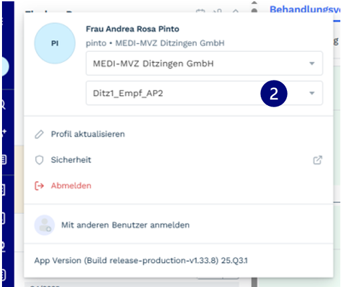Open the Ditz1_Empf_AP2 workstation selector field

(x=204, y=93)
